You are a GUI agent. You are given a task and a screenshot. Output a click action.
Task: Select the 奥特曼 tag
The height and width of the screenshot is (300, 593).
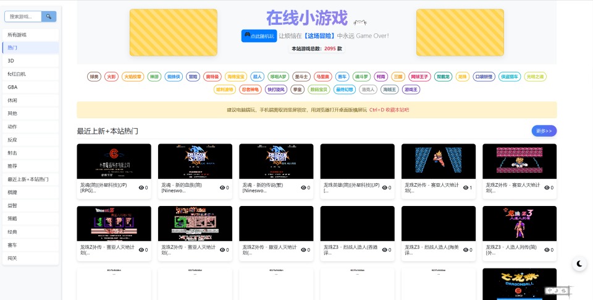coord(212,77)
